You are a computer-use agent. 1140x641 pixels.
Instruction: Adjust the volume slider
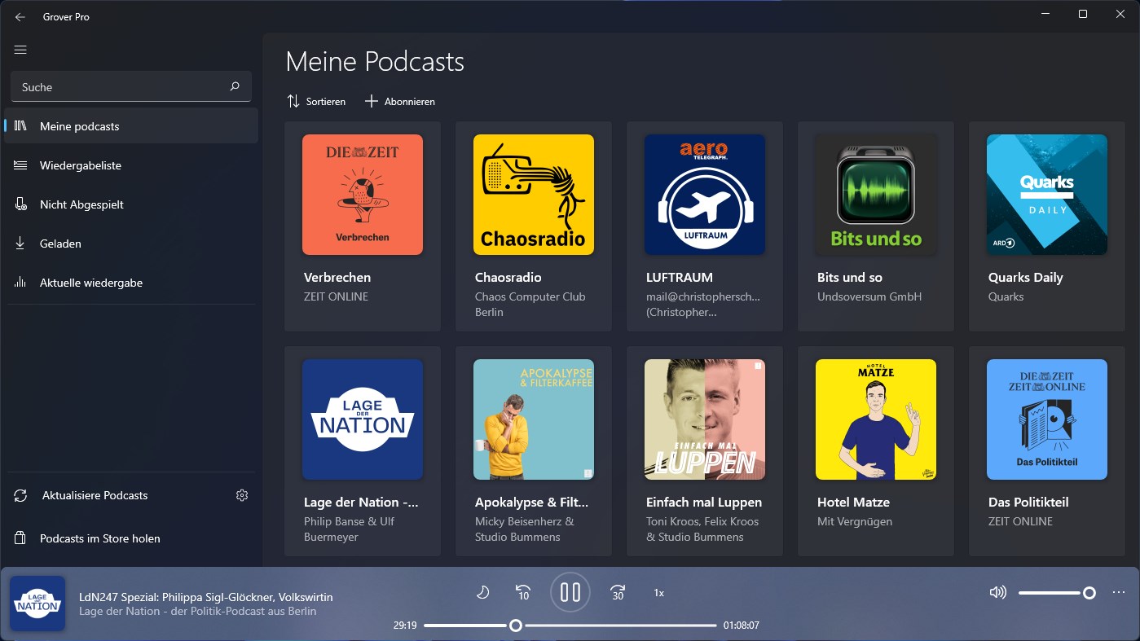point(1057,593)
